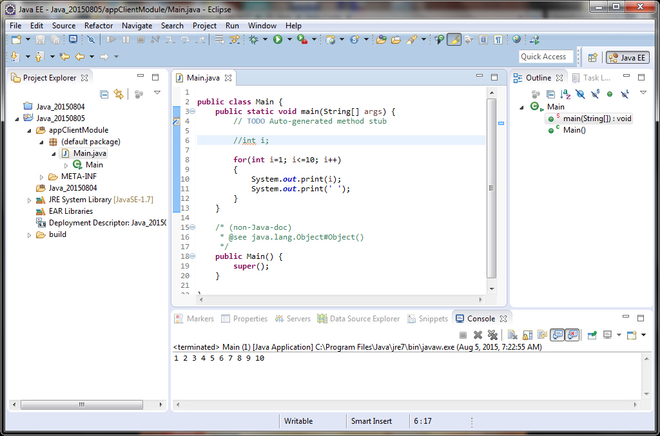Pin the Console view
The height and width of the screenshot is (436, 660).
591,334
